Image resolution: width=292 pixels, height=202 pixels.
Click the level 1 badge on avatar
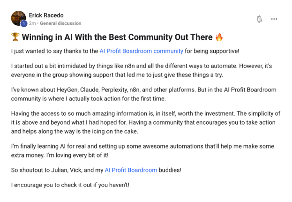(23, 23)
